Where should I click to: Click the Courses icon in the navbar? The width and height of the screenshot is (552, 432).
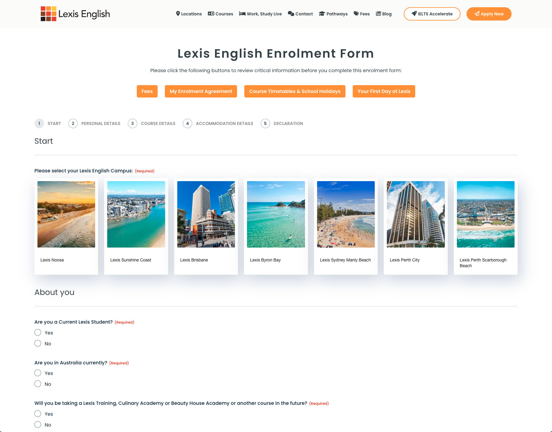[211, 14]
